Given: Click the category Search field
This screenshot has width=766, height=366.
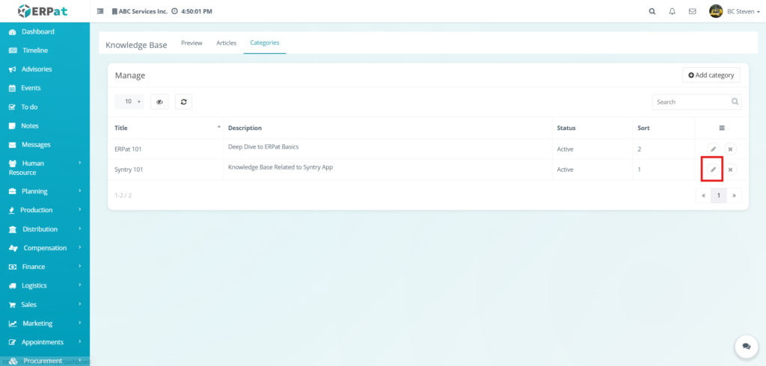Looking at the screenshot, I should 690,102.
